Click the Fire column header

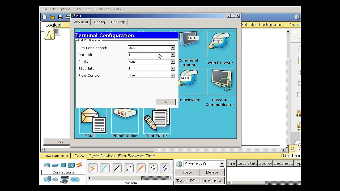click(231, 163)
